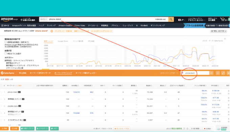Click the もっとロードする button
This screenshot has width=230, height=132.
[122, 129]
